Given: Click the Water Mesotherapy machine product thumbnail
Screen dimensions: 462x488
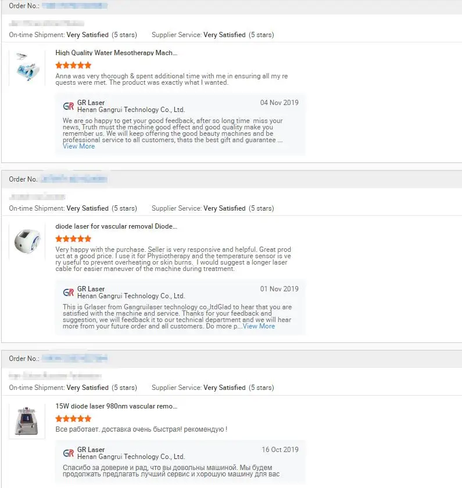Looking at the screenshot, I should click(27, 67).
